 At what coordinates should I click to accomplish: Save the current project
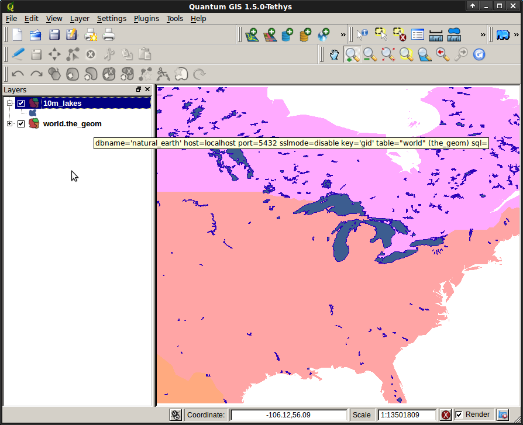(54, 34)
